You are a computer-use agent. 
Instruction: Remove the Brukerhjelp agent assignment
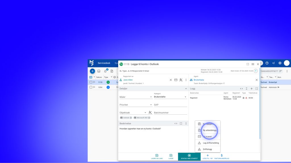click(x=257, y=80)
